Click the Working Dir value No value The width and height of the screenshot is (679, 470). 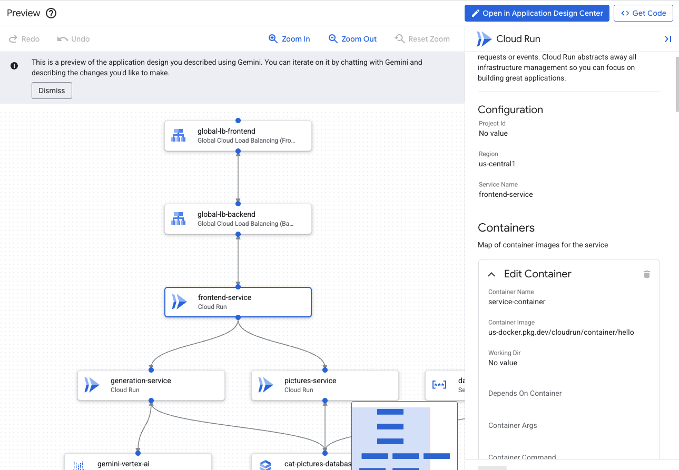coord(503,363)
